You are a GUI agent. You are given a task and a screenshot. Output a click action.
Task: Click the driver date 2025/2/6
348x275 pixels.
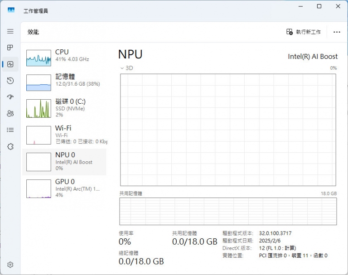click(x=270, y=241)
